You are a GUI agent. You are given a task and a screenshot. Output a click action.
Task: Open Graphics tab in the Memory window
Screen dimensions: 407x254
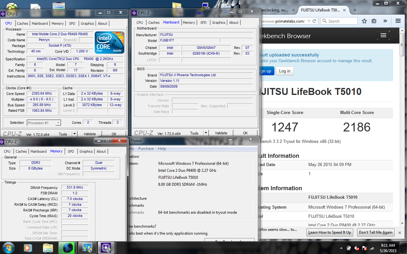coord(86,151)
